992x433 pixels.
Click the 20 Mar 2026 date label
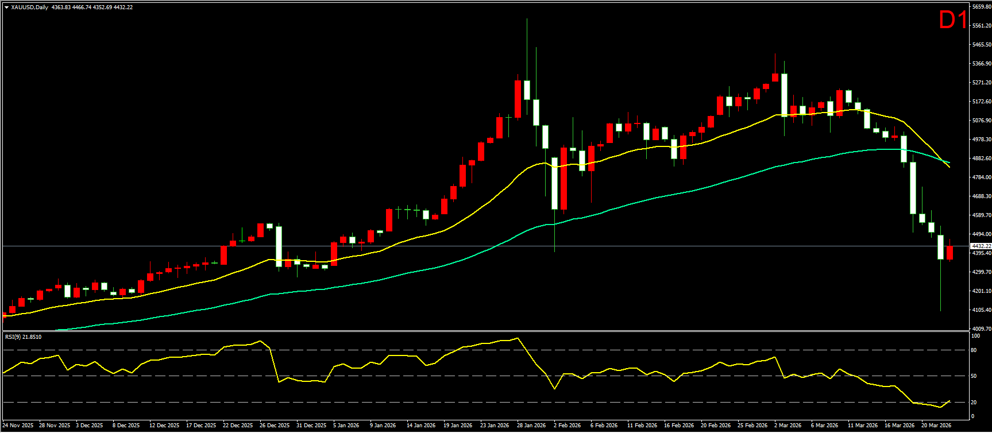click(x=936, y=426)
